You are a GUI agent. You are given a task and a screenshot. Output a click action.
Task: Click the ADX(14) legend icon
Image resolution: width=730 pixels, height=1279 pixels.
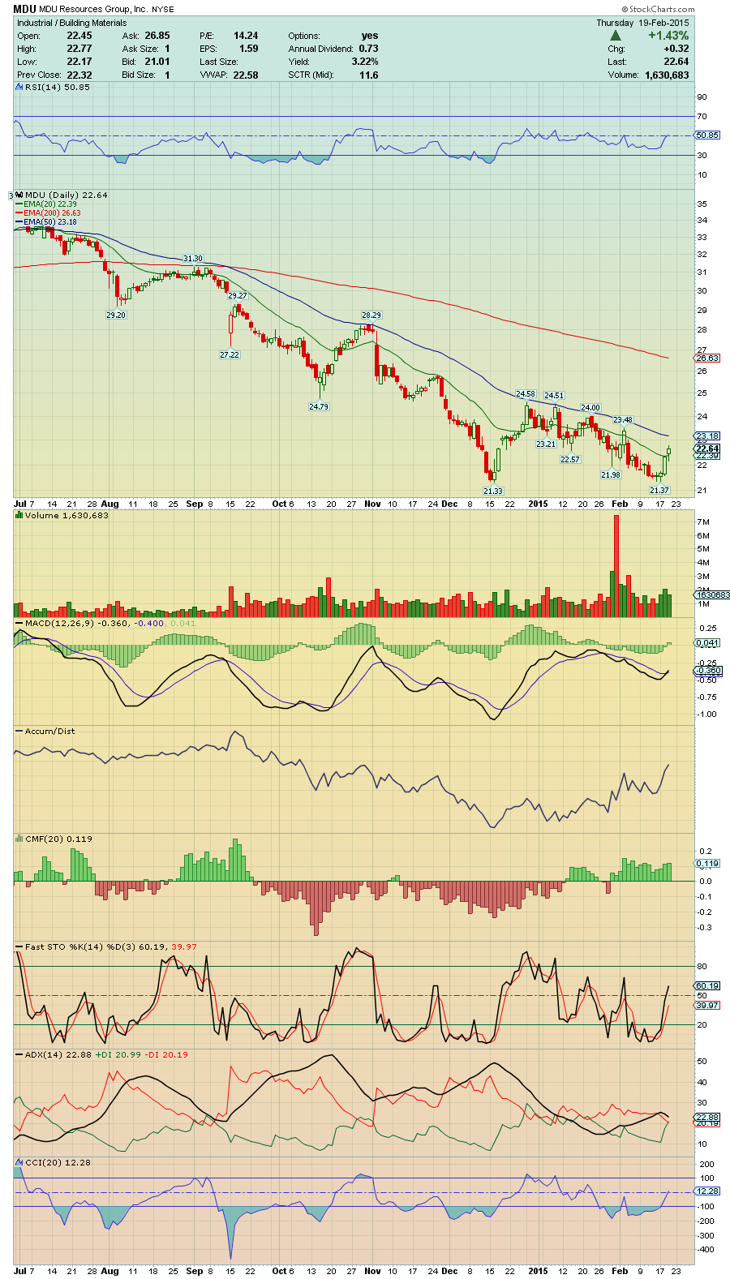[20, 1055]
